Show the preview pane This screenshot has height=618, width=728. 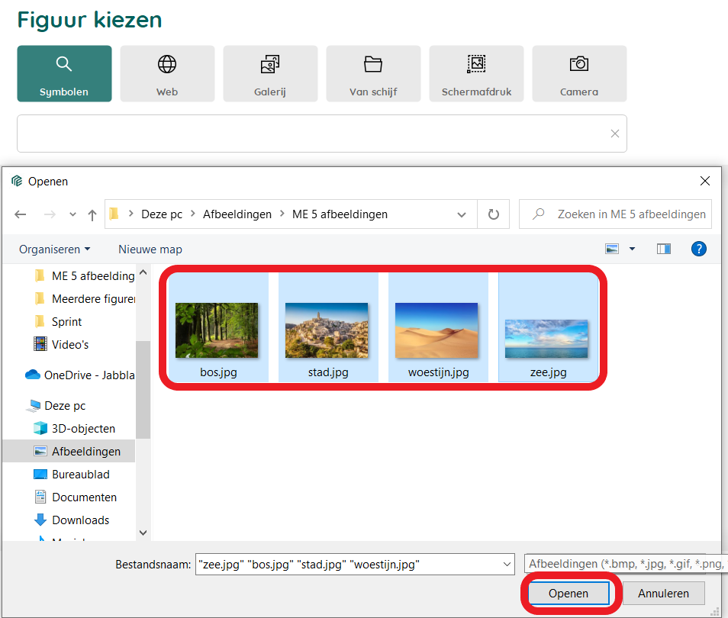pyautogui.click(x=663, y=249)
